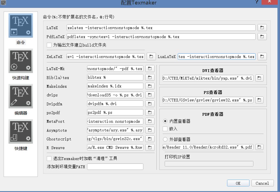
Task: Confirm settings with the OK button
Action: coord(238,183)
